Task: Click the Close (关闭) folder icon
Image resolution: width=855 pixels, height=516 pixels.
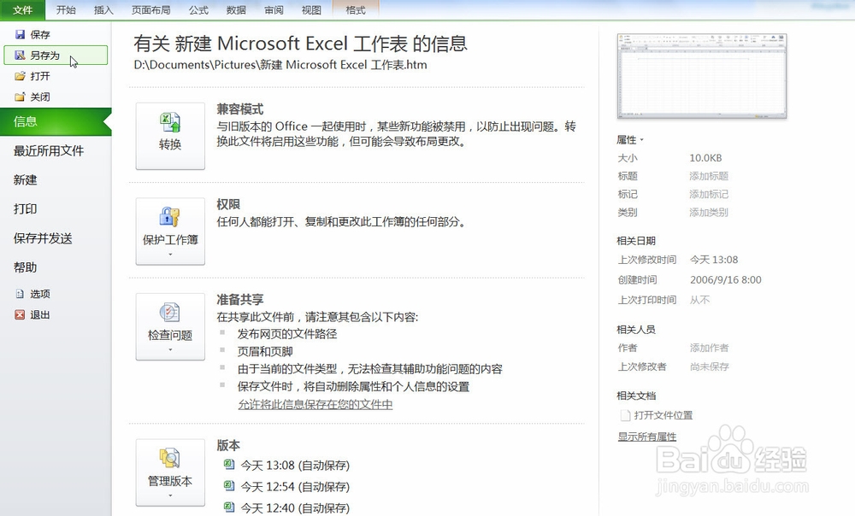Action: click(x=21, y=97)
